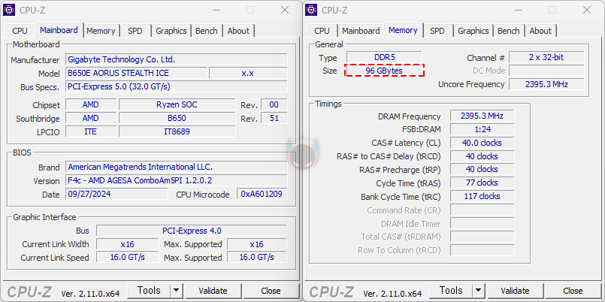Minimize the left CPU-Z window
This screenshot has width=605, height=302.
(x=216, y=10)
